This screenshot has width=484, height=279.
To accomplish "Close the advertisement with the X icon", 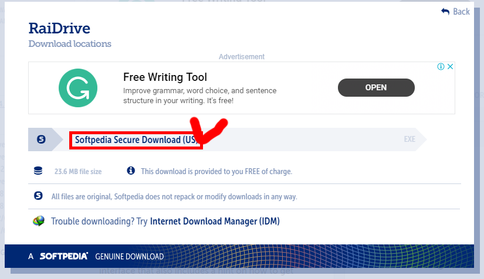I will (x=451, y=67).
